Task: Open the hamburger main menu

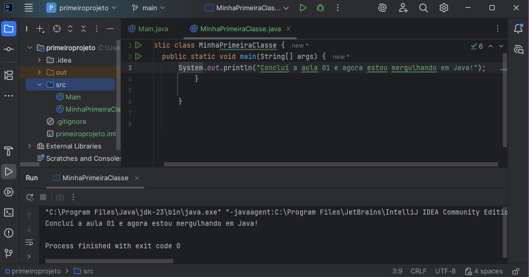Action: pyautogui.click(x=29, y=8)
